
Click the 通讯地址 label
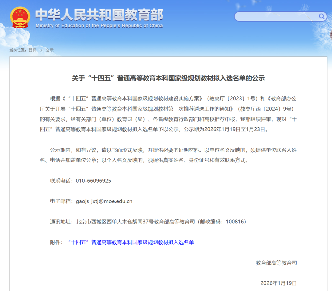pos(61,222)
